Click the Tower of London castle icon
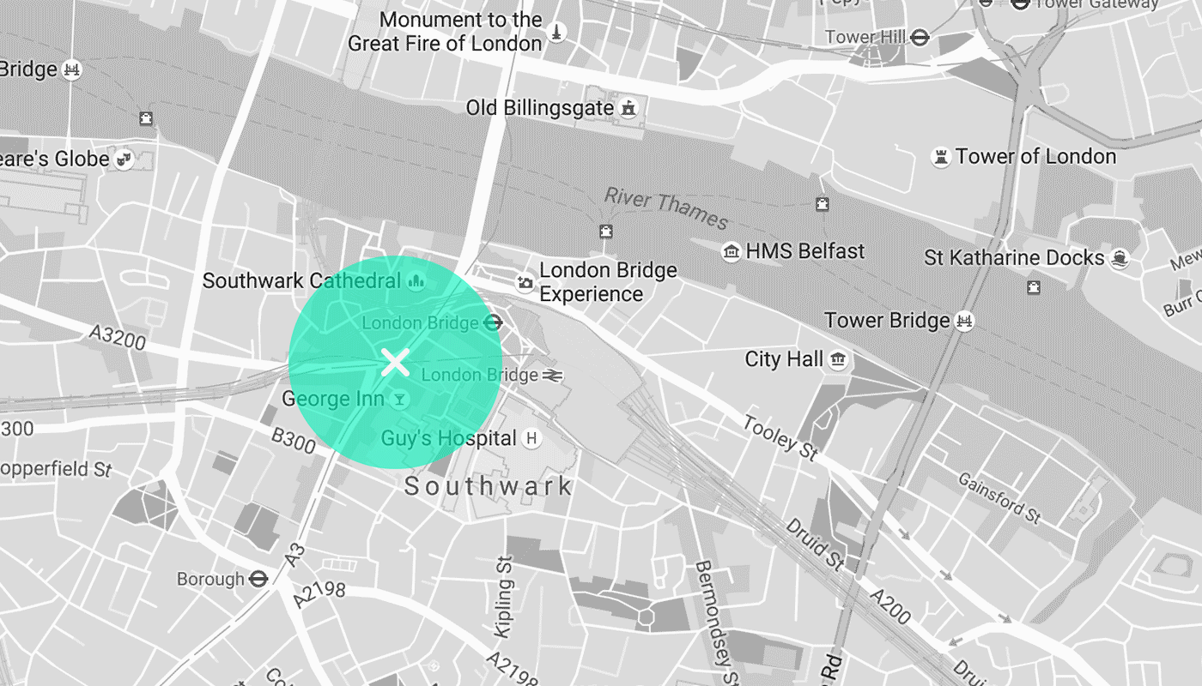 pos(941,157)
